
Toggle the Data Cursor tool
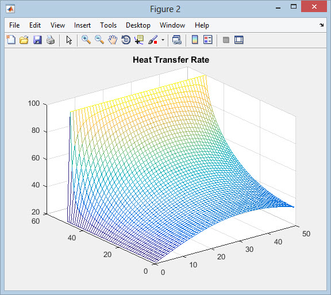pyautogui.click(x=139, y=40)
